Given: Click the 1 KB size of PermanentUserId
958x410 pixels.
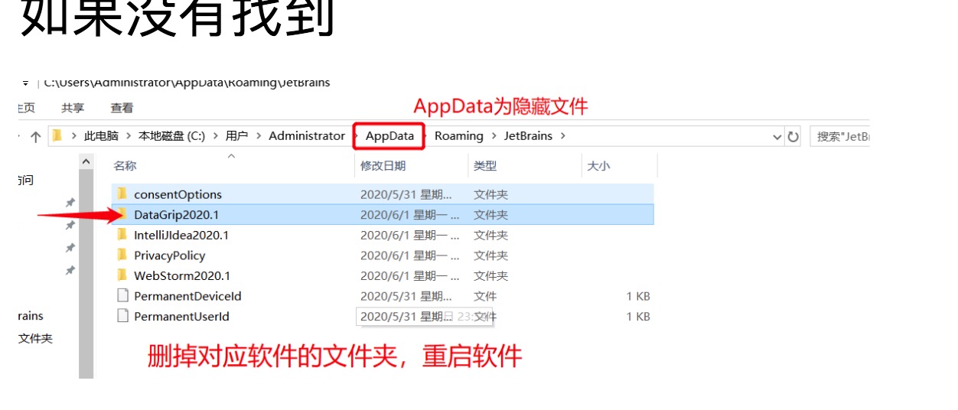Looking at the screenshot, I should [x=638, y=316].
